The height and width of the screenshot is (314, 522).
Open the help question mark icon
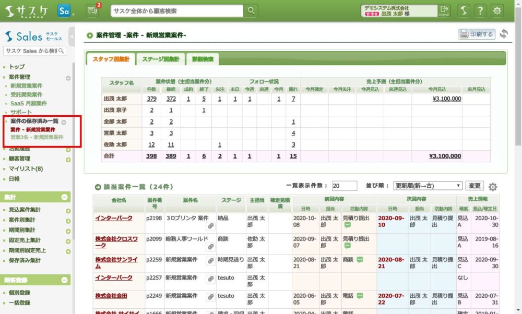tap(480, 10)
